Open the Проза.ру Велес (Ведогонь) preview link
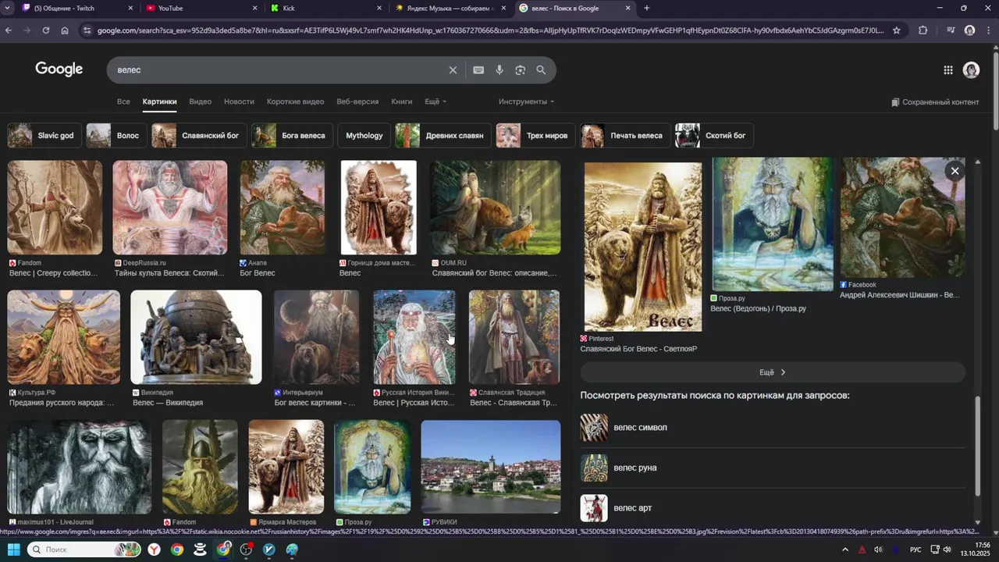Screen dimensions: 999x562 758,308
